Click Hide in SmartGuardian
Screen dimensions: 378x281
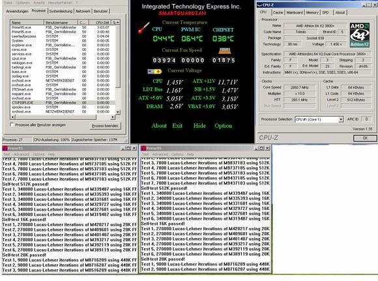click(199, 126)
